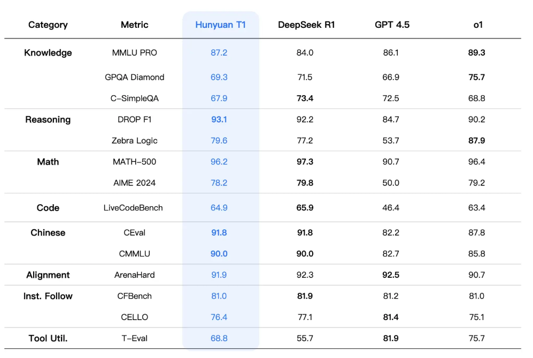Click the Reasoning category label
The image size is (533, 358).
[x=48, y=120]
